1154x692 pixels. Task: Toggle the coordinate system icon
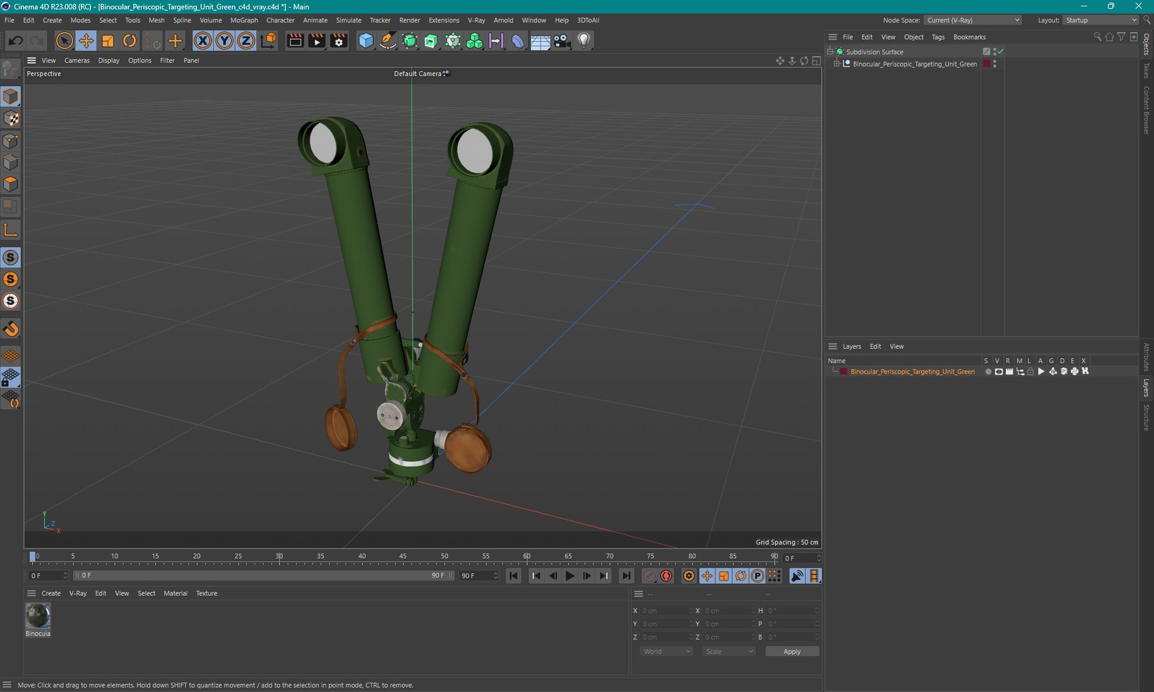click(269, 40)
